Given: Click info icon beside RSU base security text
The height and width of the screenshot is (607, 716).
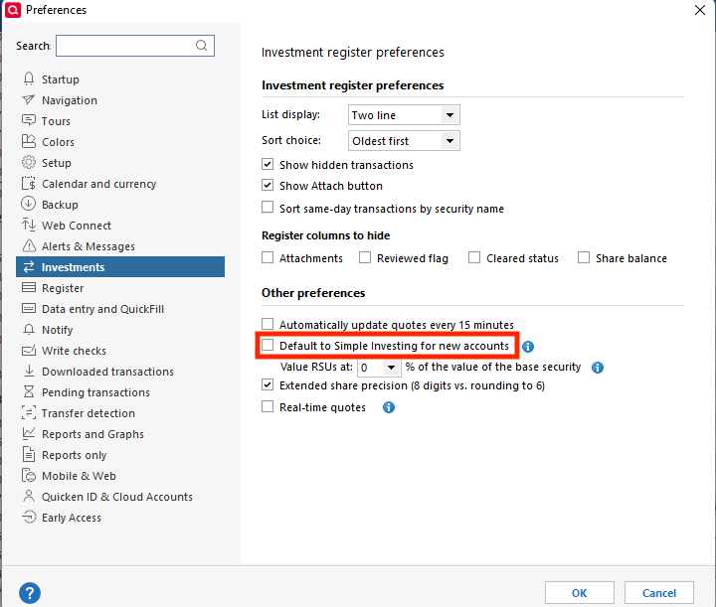Looking at the screenshot, I should (x=598, y=368).
